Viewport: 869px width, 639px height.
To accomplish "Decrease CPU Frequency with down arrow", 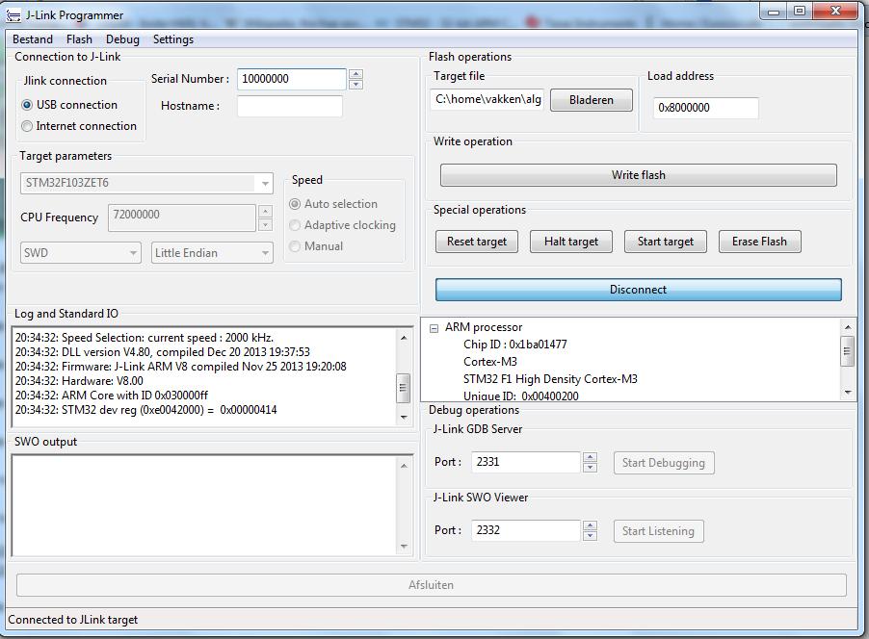I will click(x=266, y=224).
